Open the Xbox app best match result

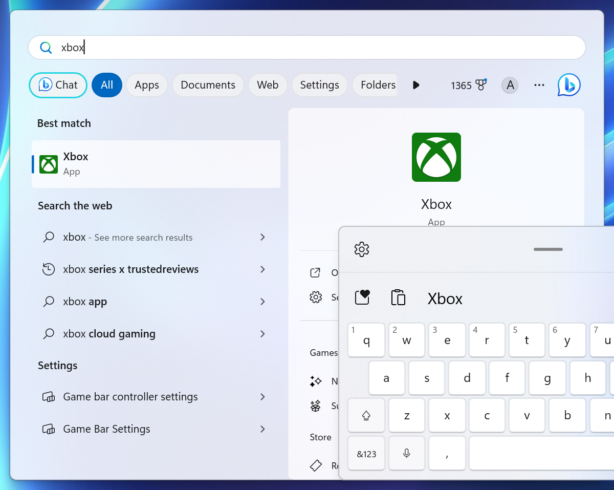(x=156, y=164)
